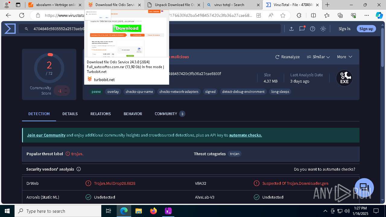Image resolution: width=386 pixels, height=217 pixels.
Task: Select the Trojan.MulDrop28.6828 detection text
Action: [115, 183]
